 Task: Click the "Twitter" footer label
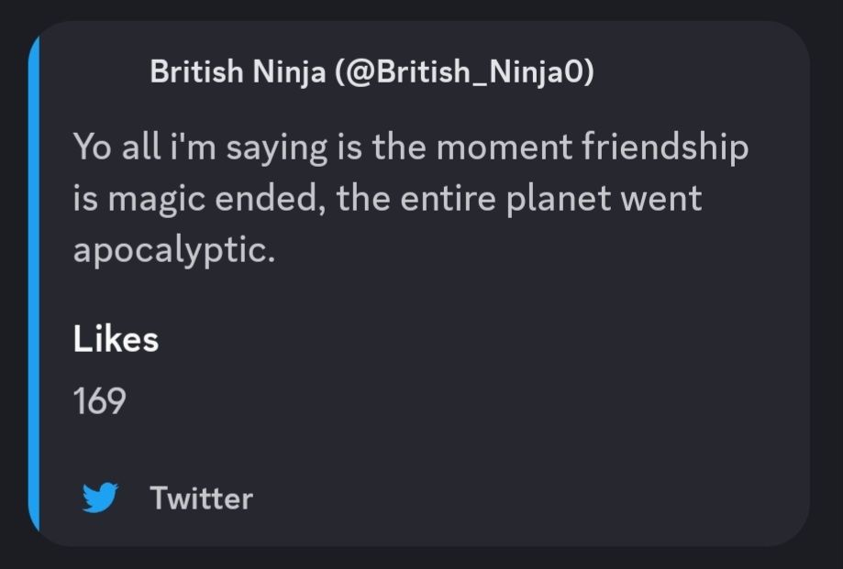click(x=201, y=498)
